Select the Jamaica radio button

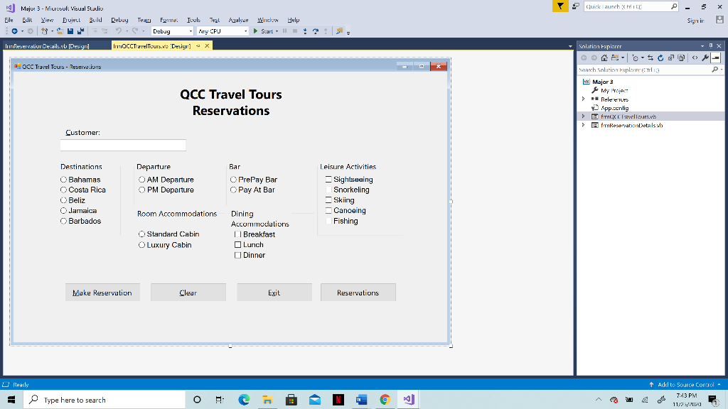click(63, 210)
